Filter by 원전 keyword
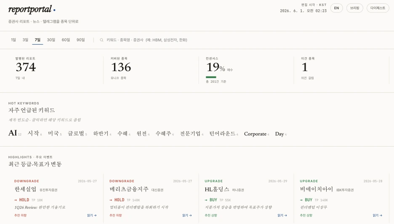This screenshot has height=224, width=394. coord(143,134)
